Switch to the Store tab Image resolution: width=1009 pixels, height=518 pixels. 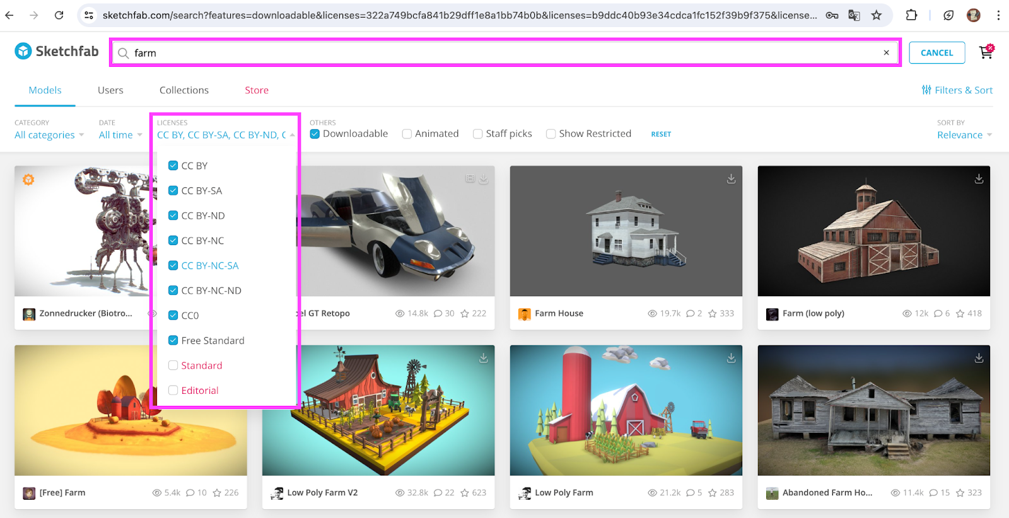[257, 90]
